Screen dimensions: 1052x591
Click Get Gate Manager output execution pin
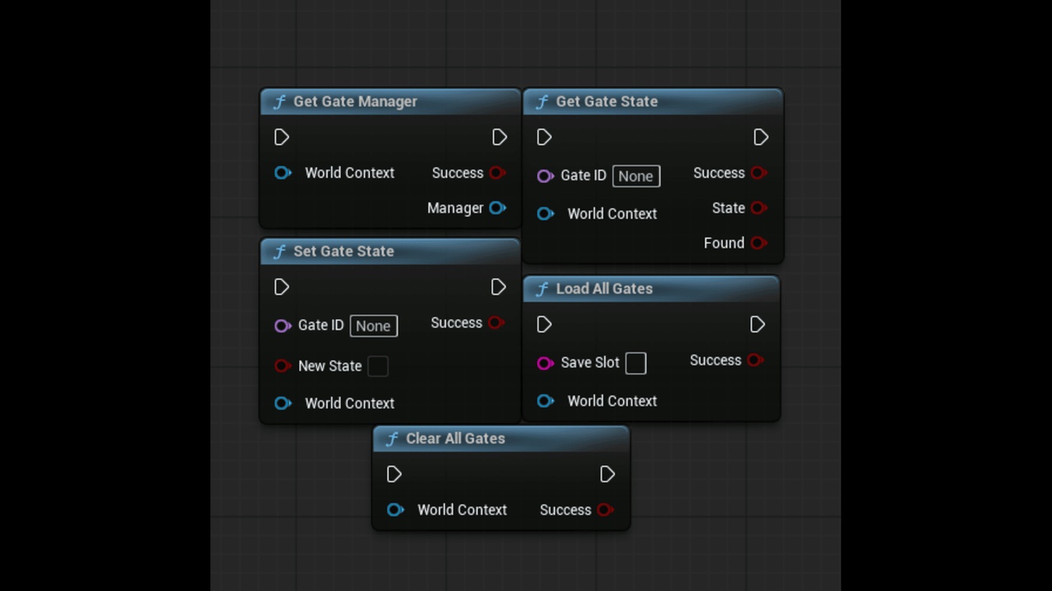tap(500, 137)
